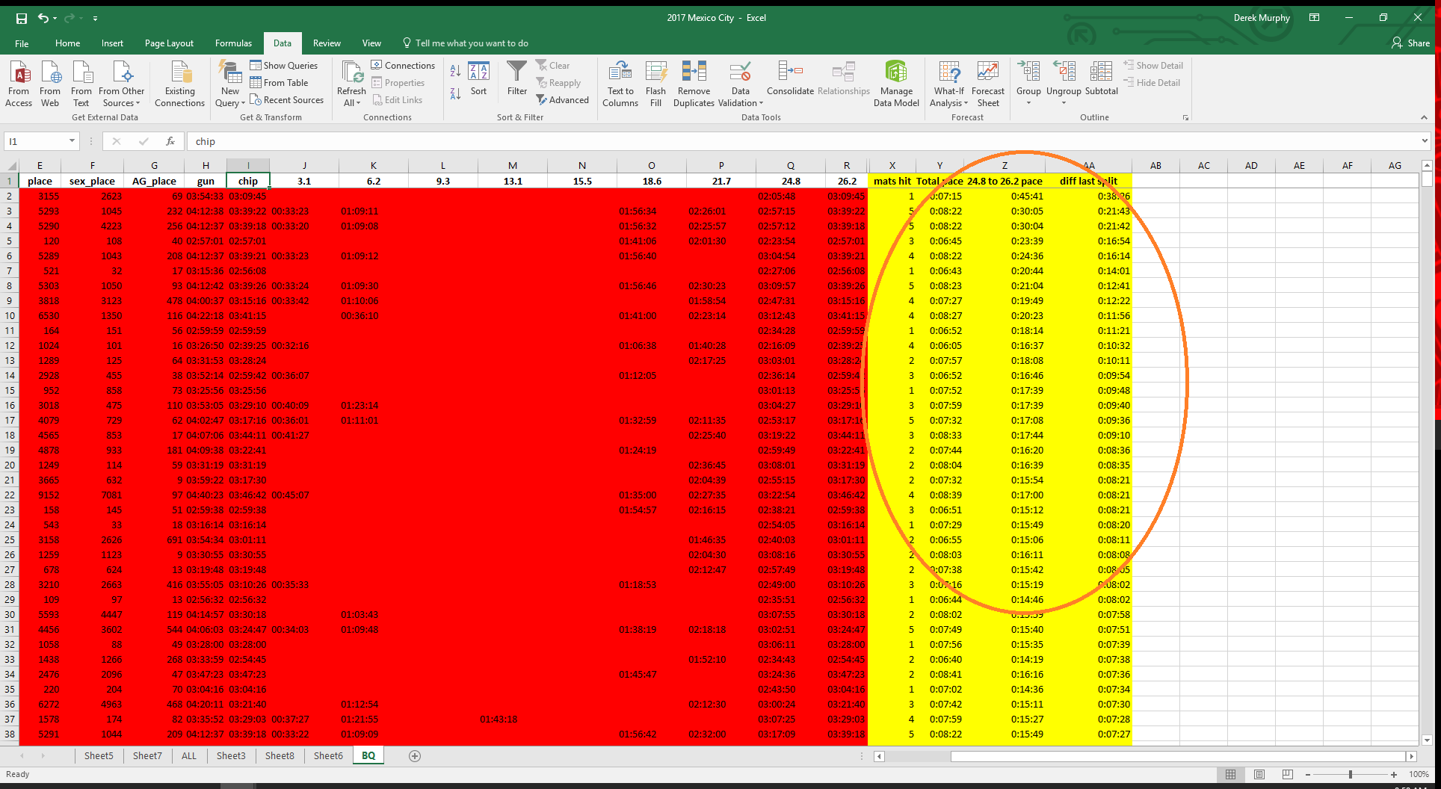1441x789 pixels.
Task: Switch to Page Layout view icon
Action: click(1259, 774)
